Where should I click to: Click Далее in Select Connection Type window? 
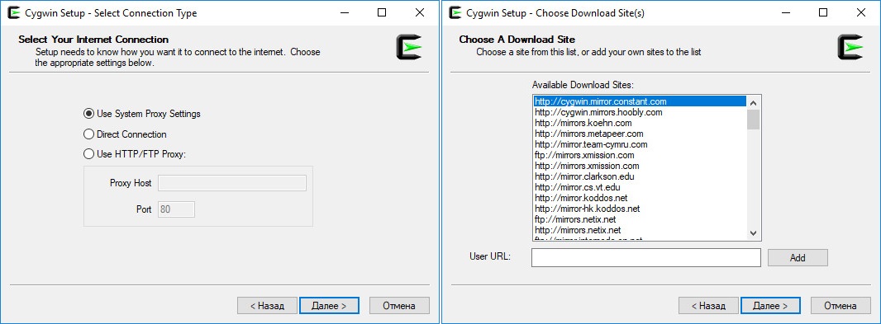point(329,306)
